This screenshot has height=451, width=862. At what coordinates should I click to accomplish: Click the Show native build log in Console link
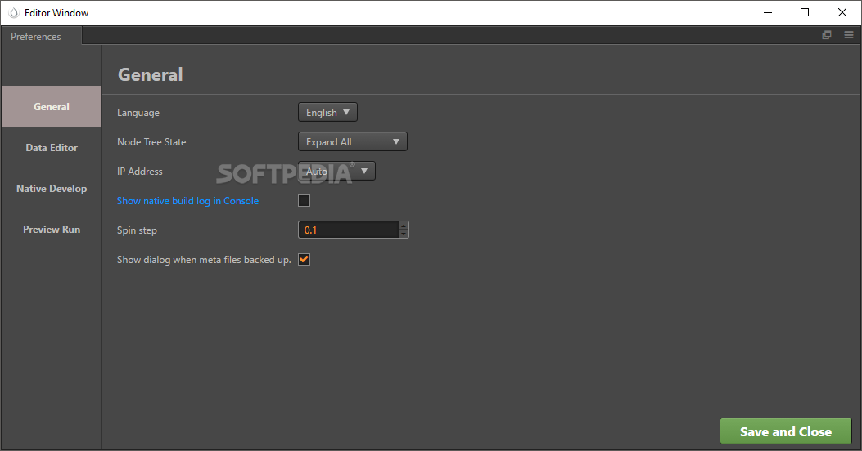pos(187,201)
